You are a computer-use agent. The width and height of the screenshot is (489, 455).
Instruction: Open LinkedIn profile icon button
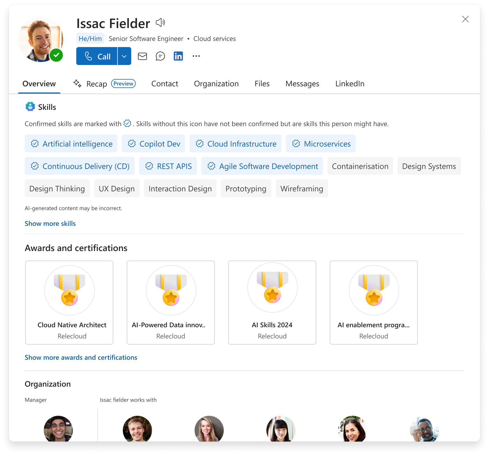coord(178,56)
